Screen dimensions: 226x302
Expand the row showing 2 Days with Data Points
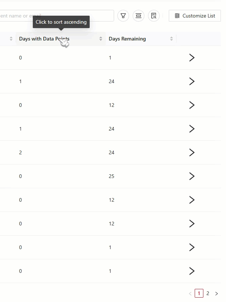(x=192, y=152)
